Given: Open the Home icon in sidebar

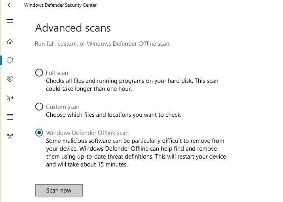Looking at the screenshot, I should [x=10, y=41].
